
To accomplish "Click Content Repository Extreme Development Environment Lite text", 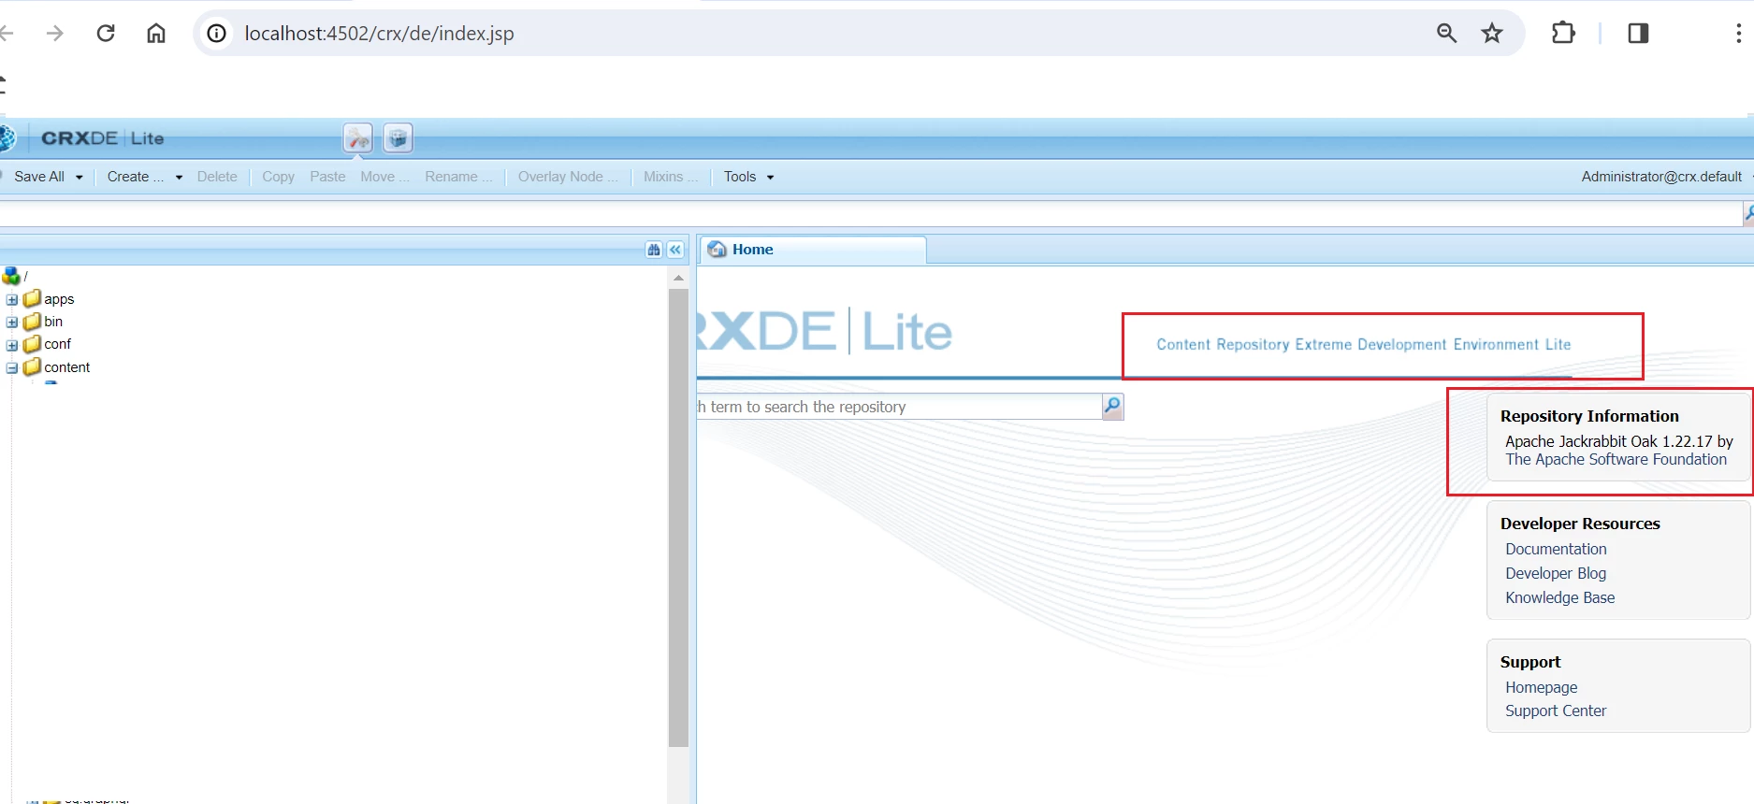I will (1363, 345).
